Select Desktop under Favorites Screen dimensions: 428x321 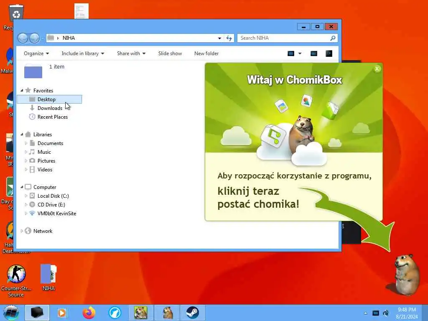pos(49,99)
